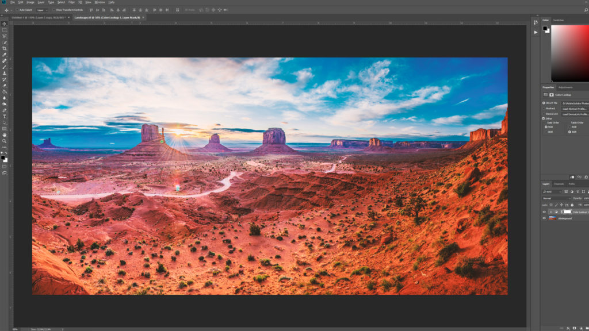Hide the Background layer
This screenshot has width=589, height=331.
pos(544,218)
